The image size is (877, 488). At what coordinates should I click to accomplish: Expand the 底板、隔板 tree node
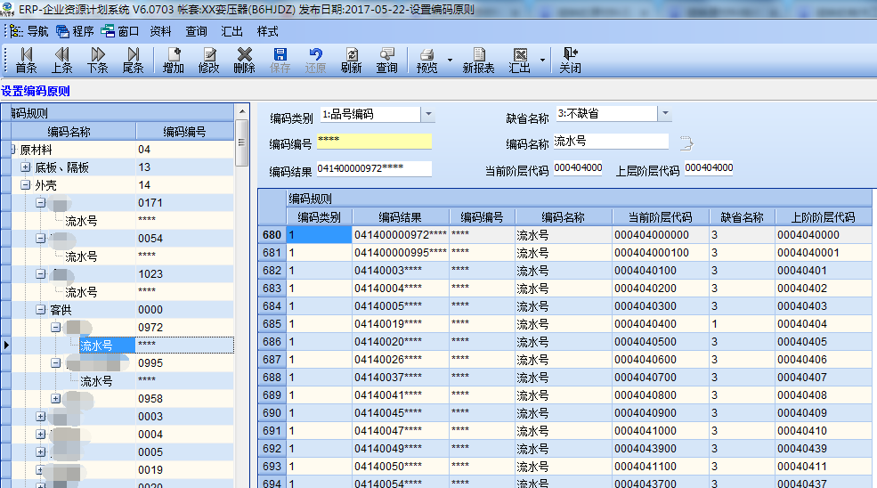click(x=25, y=167)
